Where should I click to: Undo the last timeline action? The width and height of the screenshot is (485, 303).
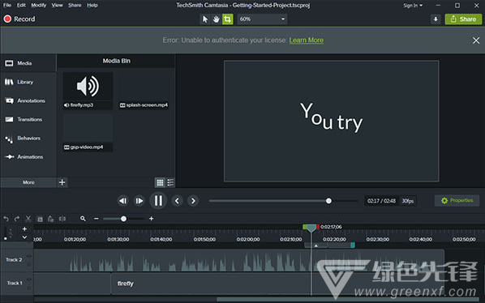click(x=6, y=219)
